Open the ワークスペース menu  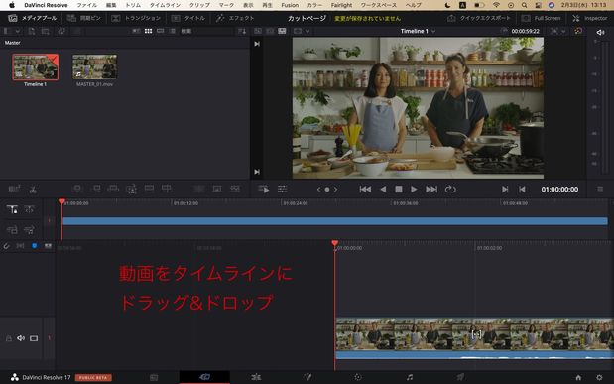(378, 5)
